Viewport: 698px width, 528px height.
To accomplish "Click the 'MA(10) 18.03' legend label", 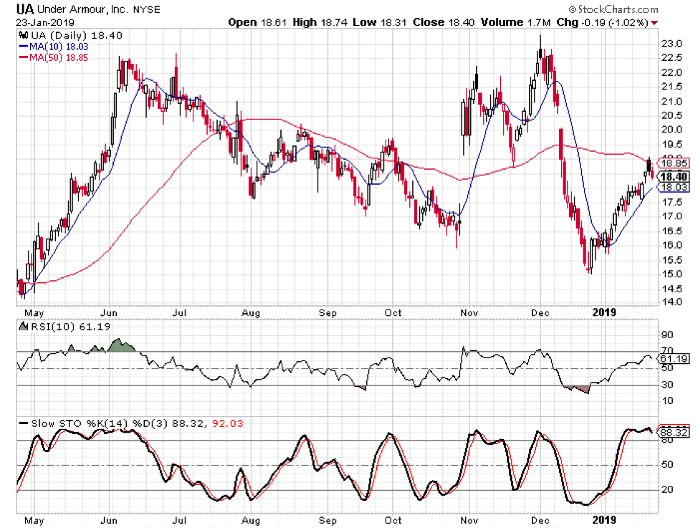I will [59, 47].
